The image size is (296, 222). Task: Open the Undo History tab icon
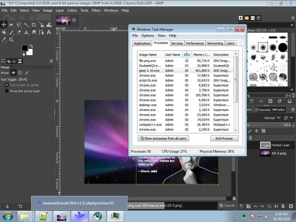[x=14, y=61]
